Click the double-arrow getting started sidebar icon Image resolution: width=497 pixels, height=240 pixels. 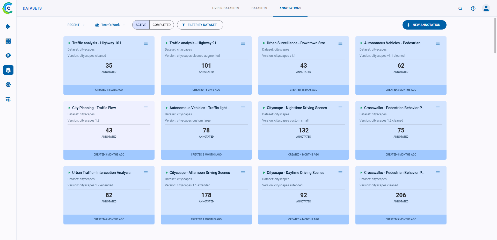(x=8, y=27)
